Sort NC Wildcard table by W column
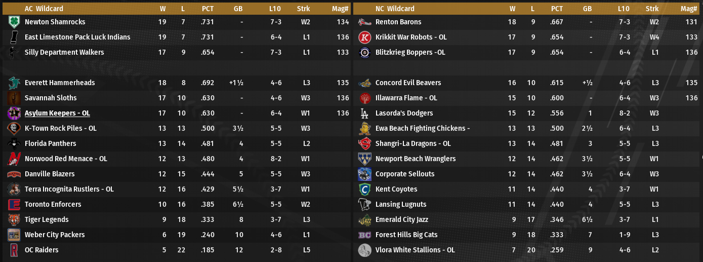 pos(513,9)
